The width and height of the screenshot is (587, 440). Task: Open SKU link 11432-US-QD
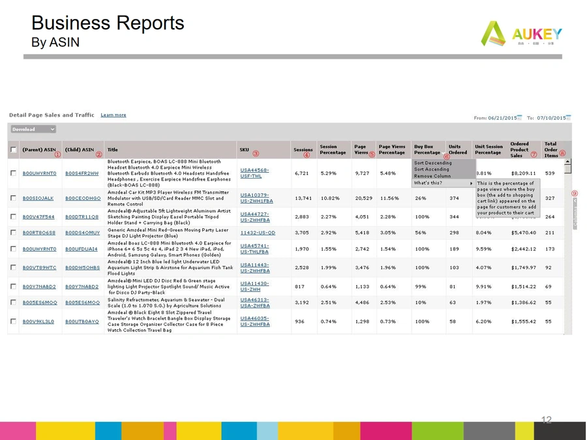click(x=258, y=233)
